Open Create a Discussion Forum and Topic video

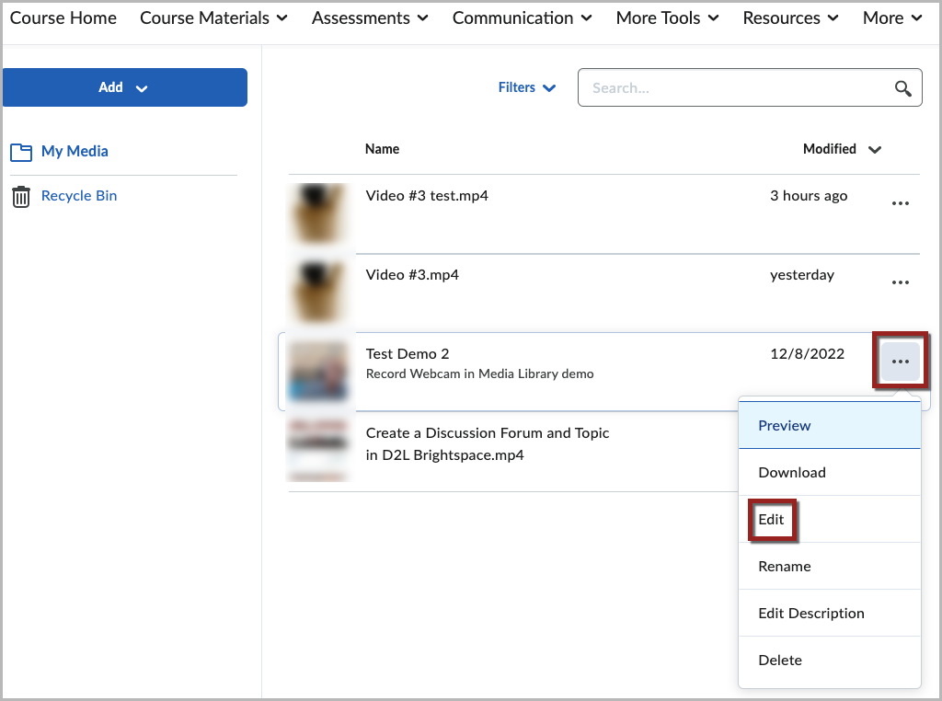click(488, 444)
